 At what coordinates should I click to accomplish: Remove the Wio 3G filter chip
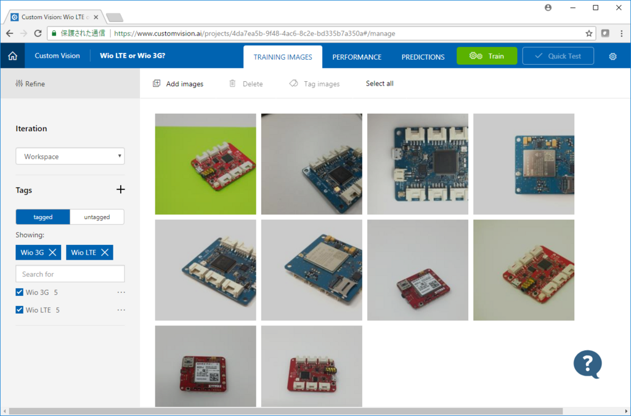53,252
